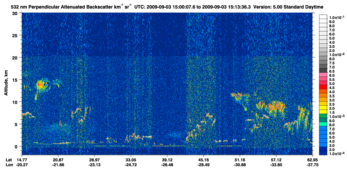The image size is (347, 178).
Task: Click the mint green swatch in the colorbar
Action: click(x=323, y=124)
